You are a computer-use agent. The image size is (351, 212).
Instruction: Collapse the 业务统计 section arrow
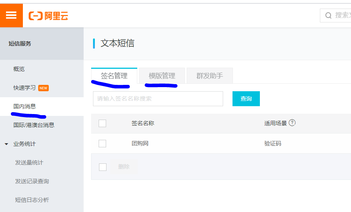click(6, 144)
